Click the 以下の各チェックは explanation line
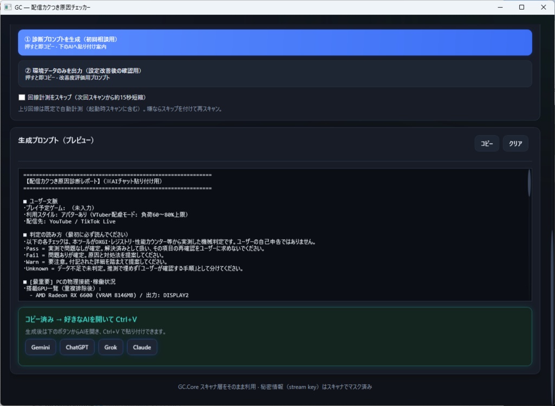555x406 pixels. 170,242
